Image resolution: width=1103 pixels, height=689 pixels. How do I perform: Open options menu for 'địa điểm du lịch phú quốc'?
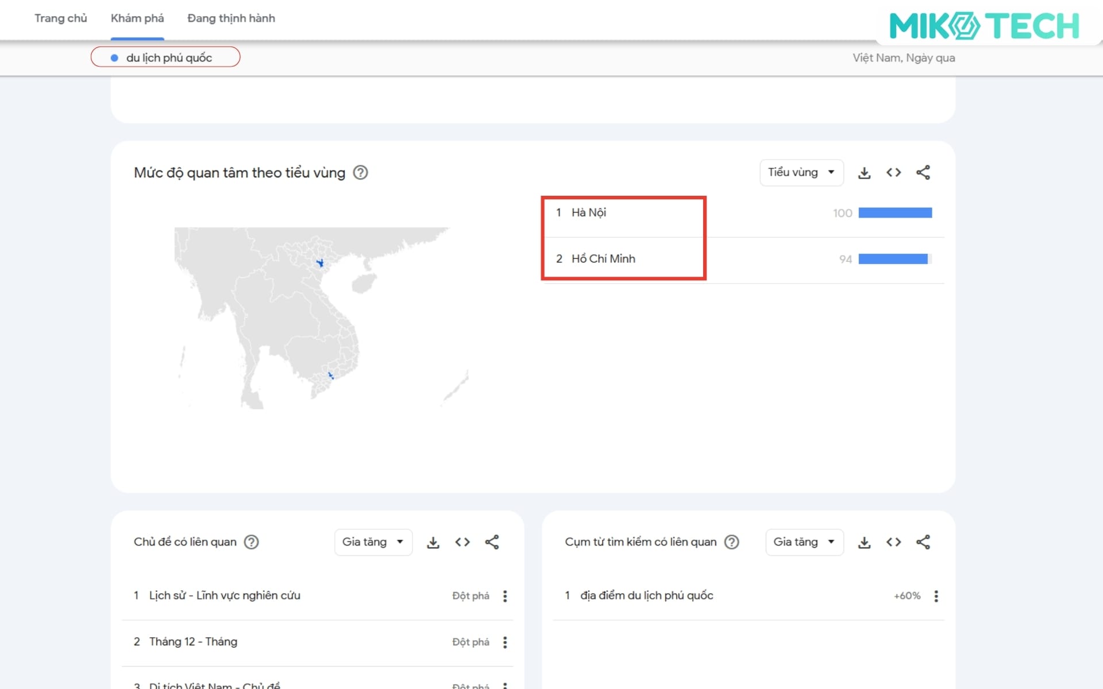pos(936,596)
